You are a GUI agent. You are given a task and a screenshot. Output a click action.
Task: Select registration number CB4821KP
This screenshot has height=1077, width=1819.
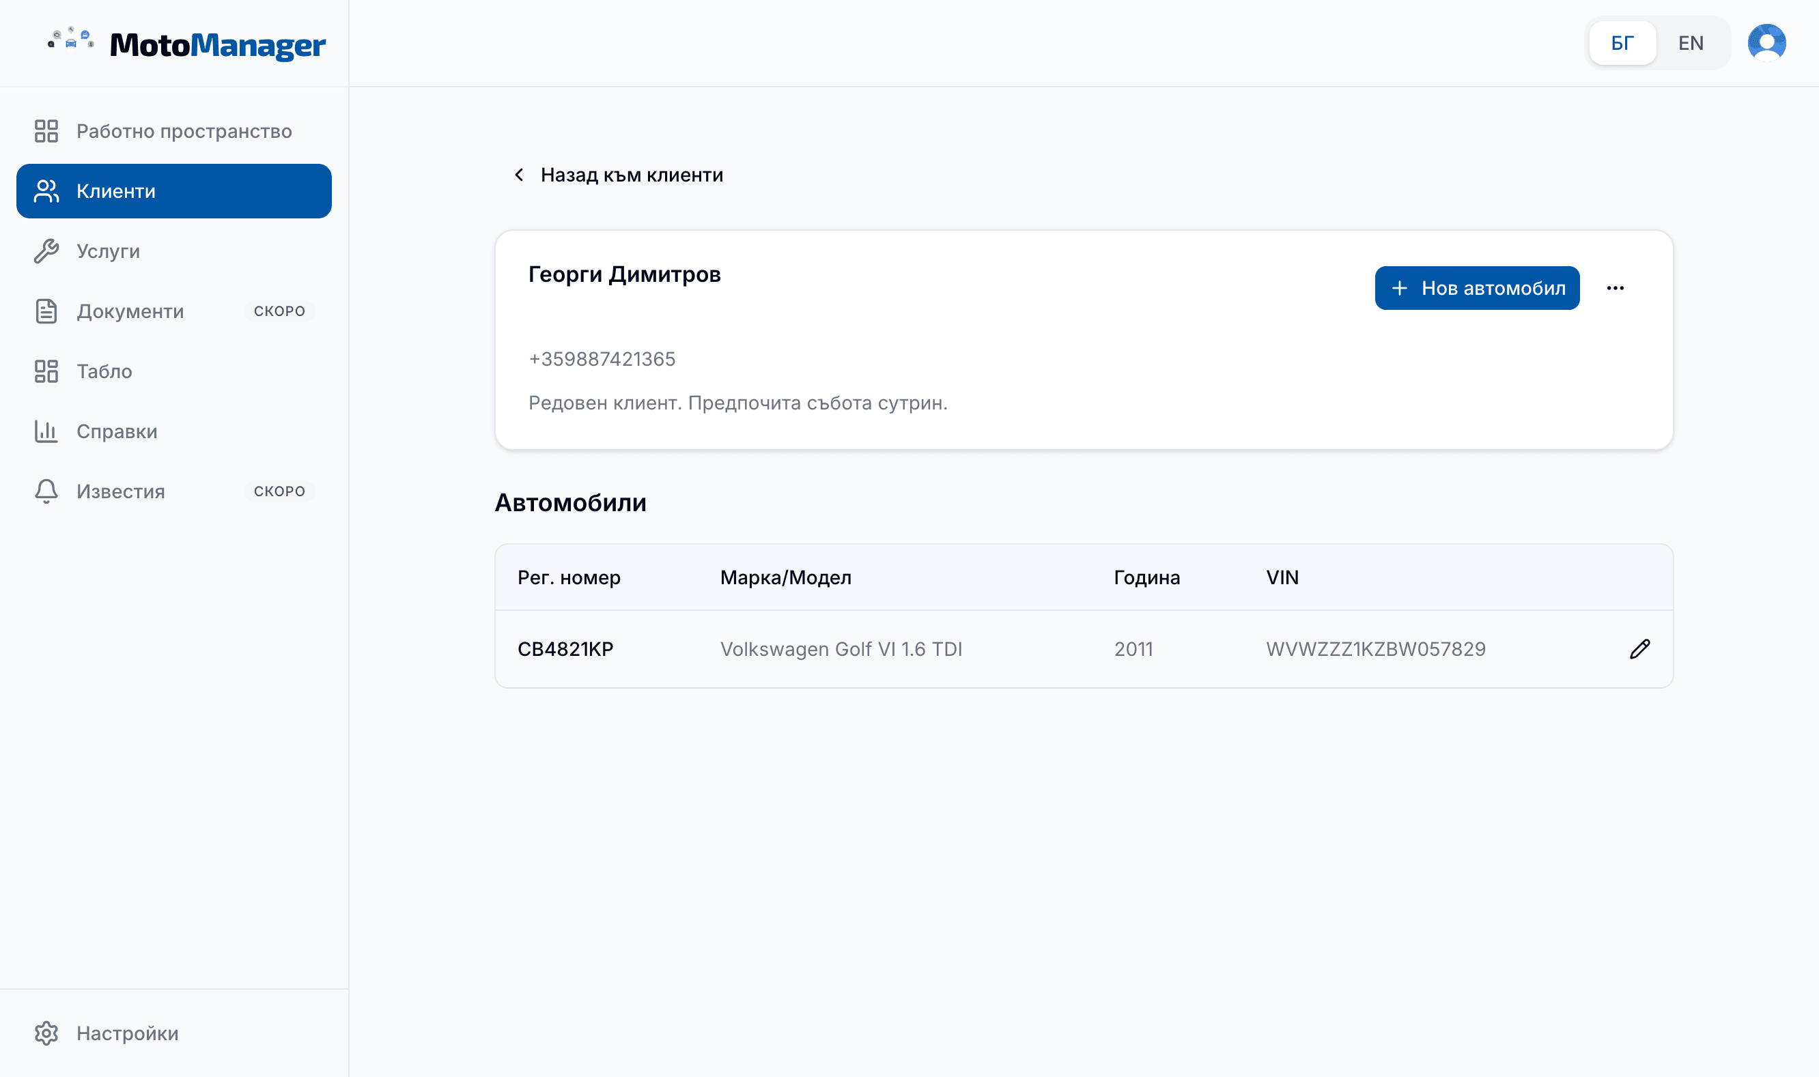[x=565, y=649]
